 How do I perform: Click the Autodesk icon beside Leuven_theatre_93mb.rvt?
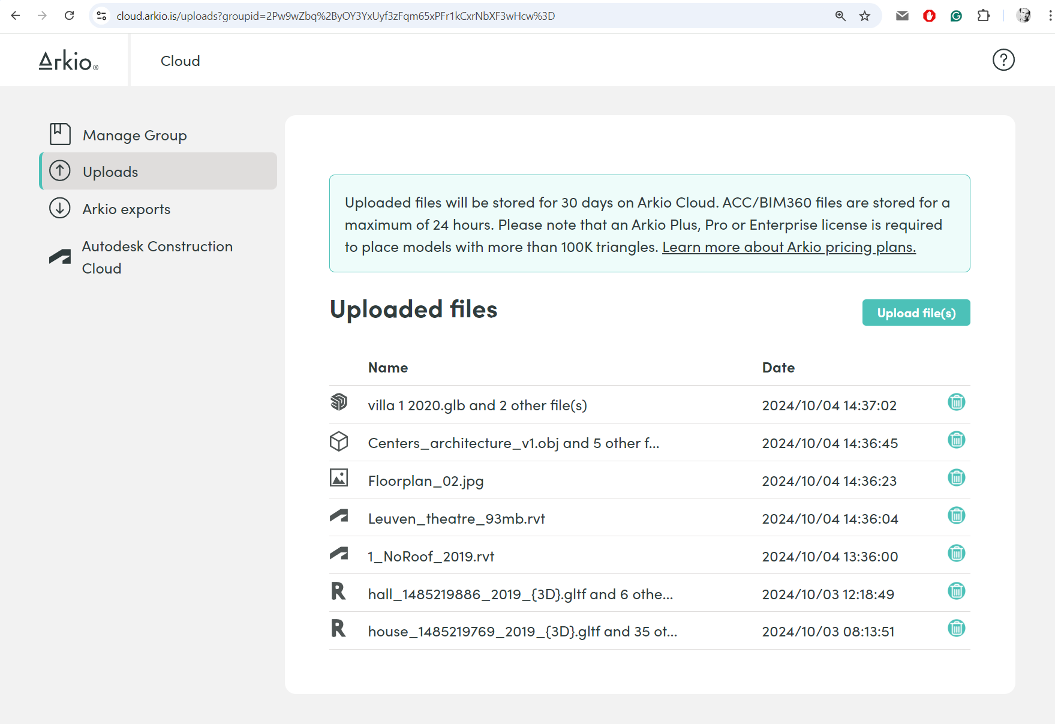click(339, 515)
